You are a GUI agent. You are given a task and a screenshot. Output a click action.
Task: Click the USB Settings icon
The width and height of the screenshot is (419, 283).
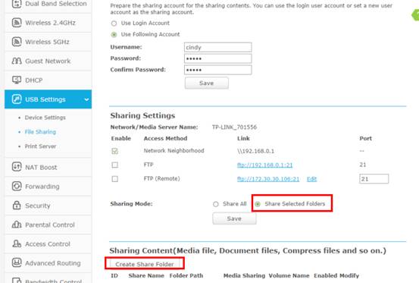point(17,99)
